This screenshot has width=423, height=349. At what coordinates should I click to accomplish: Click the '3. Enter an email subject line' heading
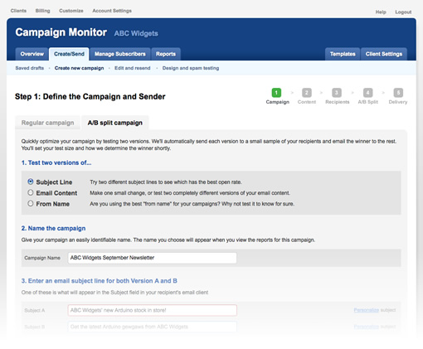100,281
